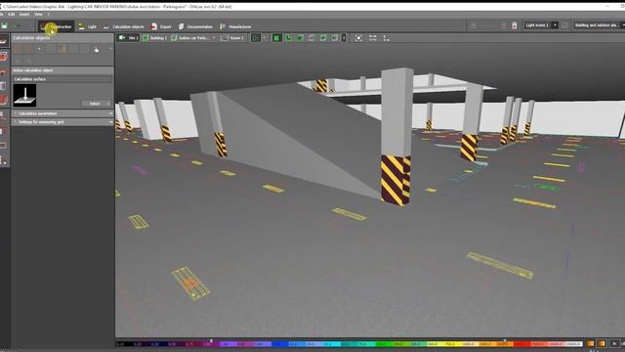Image resolution: width=625 pixels, height=352 pixels.
Task: Adjust the left slider handle on color scale
Action: pyautogui.click(x=211, y=340)
